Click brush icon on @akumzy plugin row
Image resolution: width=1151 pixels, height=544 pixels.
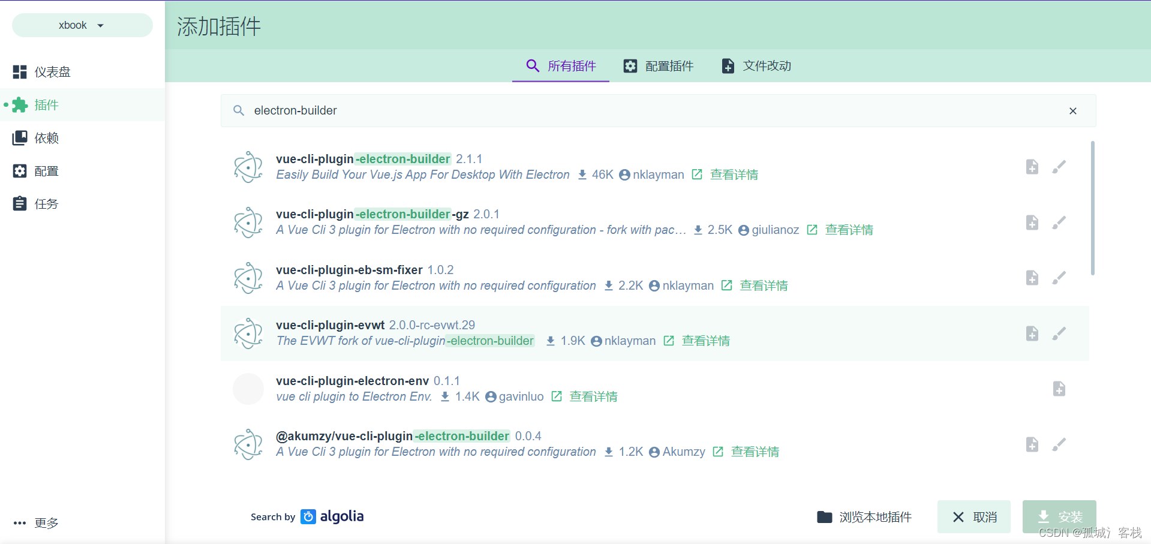pyautogui.click(x=1059, y=444)
